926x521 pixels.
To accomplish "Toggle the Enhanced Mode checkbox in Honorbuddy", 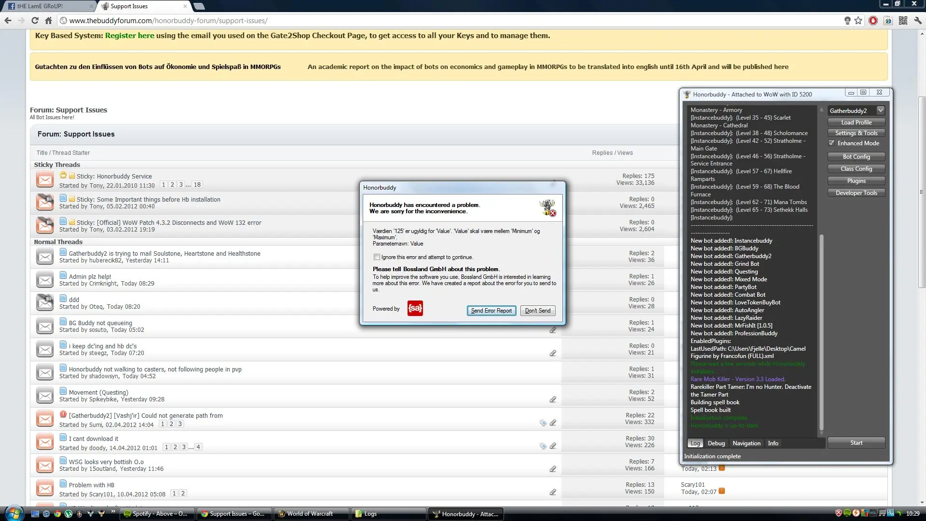I will point(831,143).
